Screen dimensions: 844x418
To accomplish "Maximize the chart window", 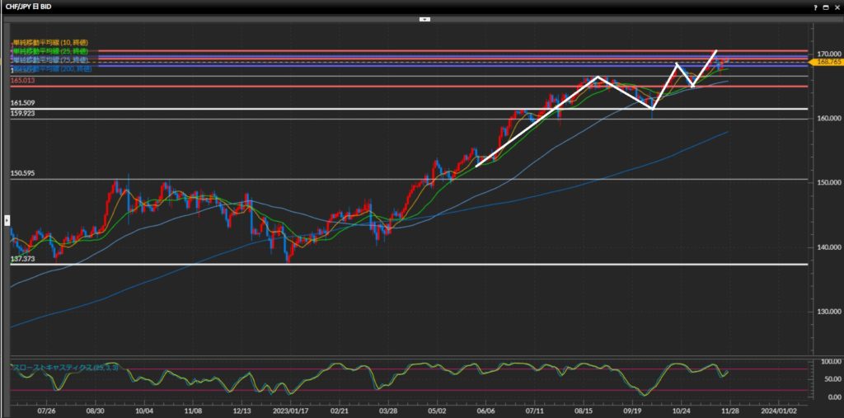I will pos(825,7).
